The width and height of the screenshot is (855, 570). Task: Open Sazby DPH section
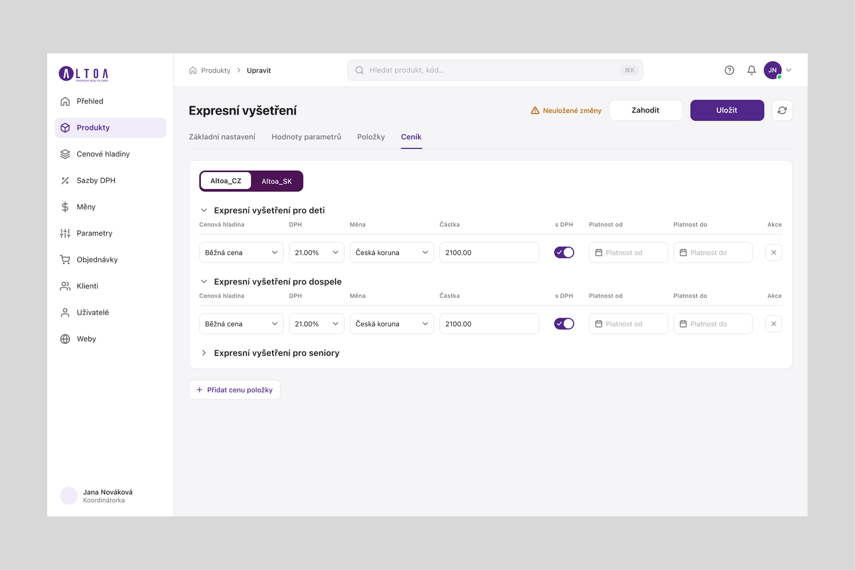(110, 181)
